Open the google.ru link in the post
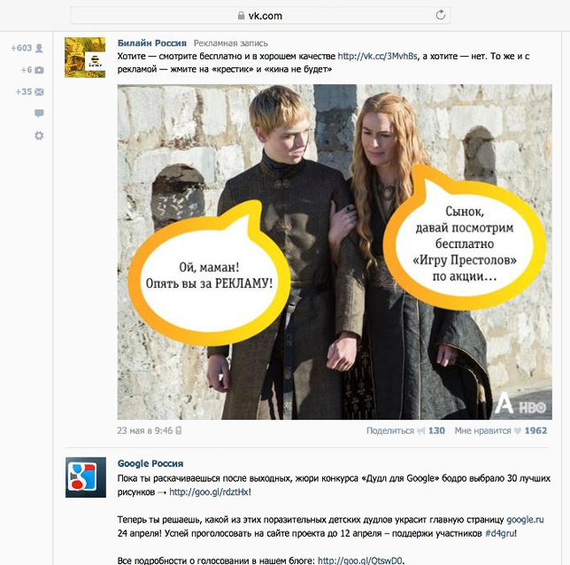This screenshot has height=565, width=570. pos(525,520)
